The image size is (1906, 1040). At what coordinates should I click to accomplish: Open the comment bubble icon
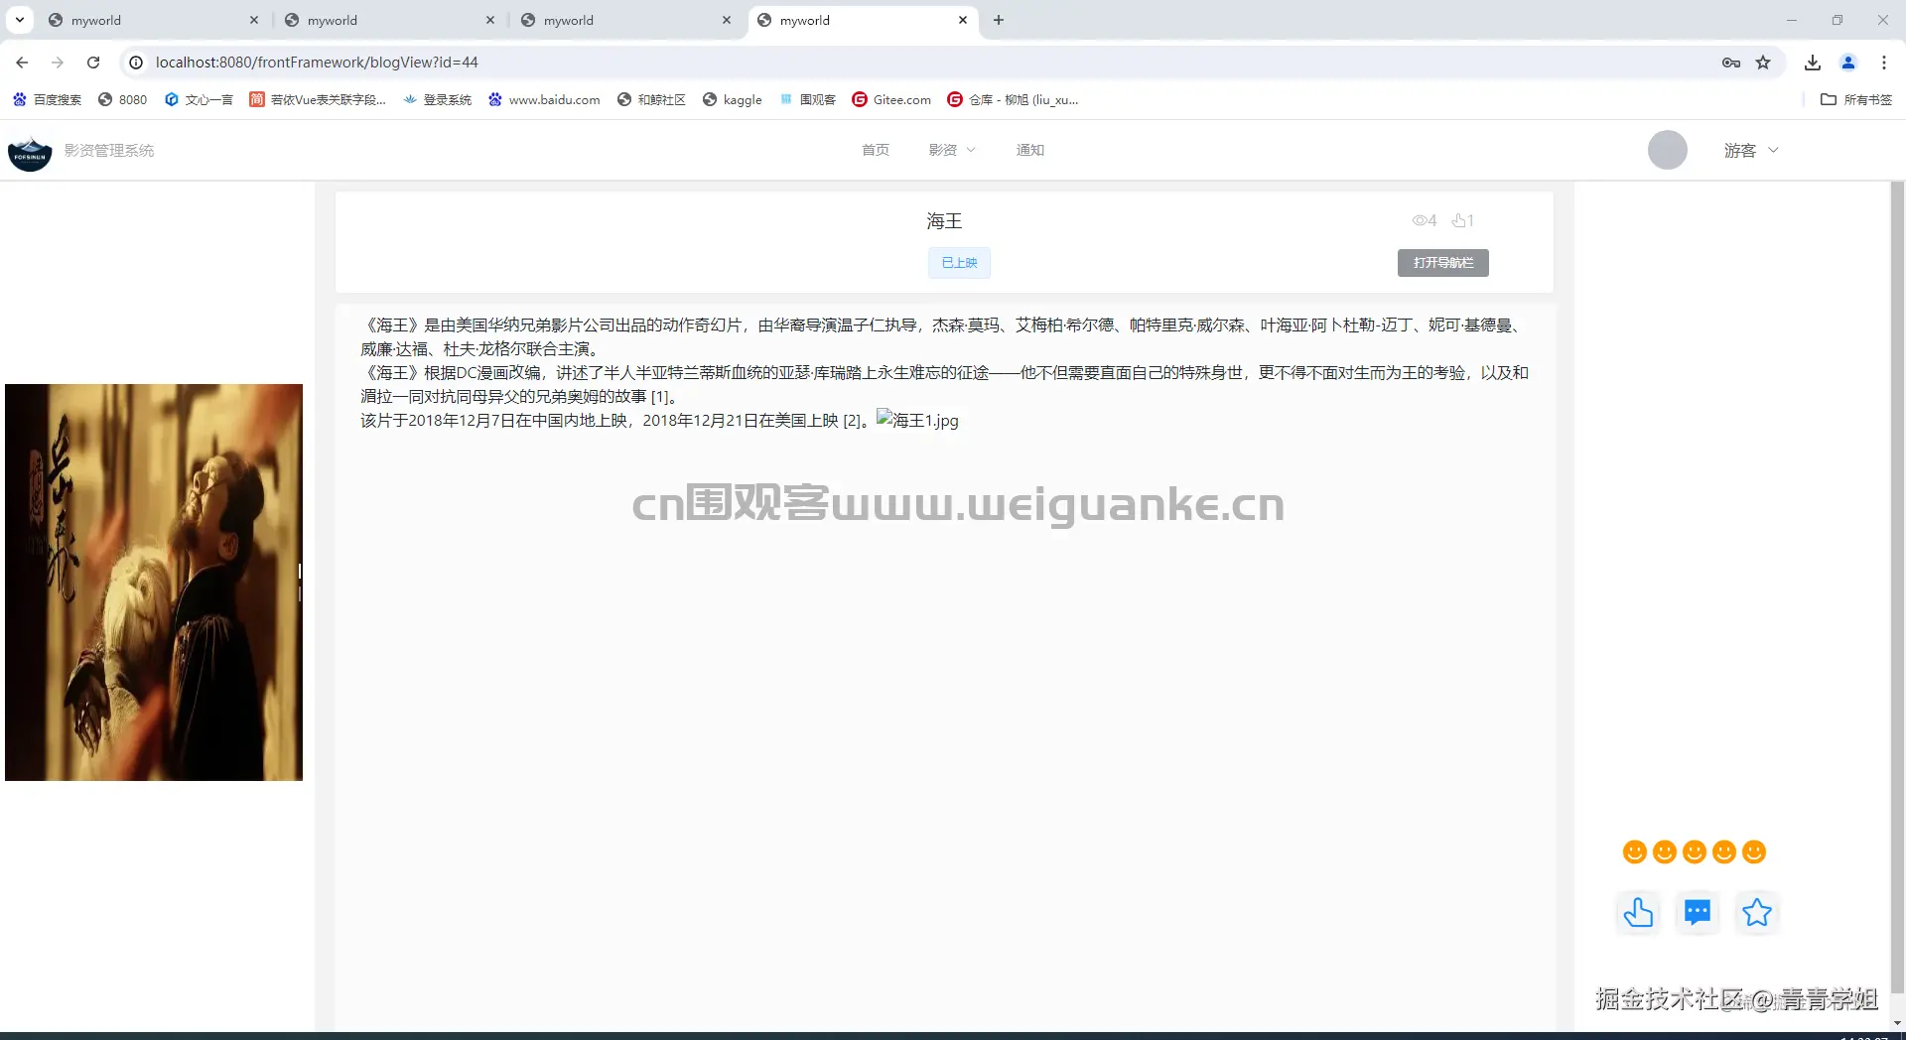pyautogui.click(x=1697, y=912)
